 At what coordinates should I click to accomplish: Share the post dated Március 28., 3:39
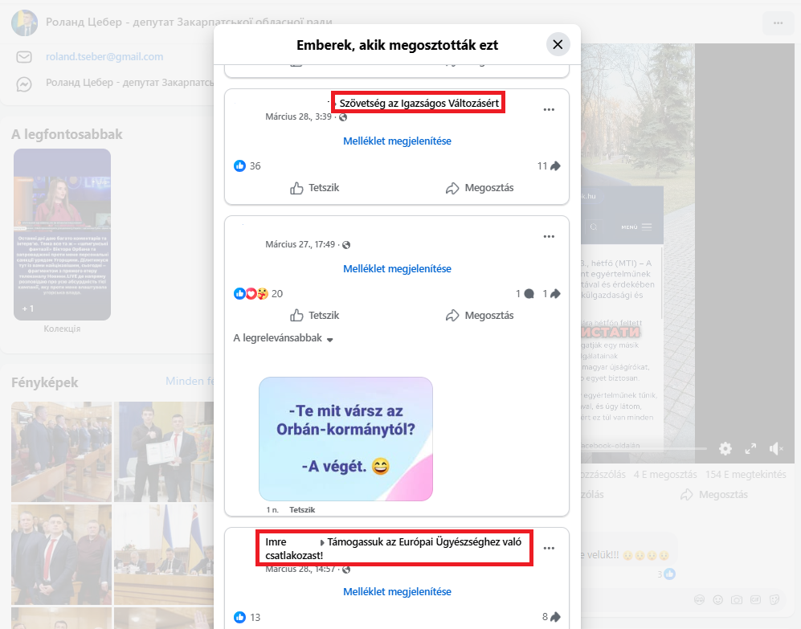coord(479,188)
